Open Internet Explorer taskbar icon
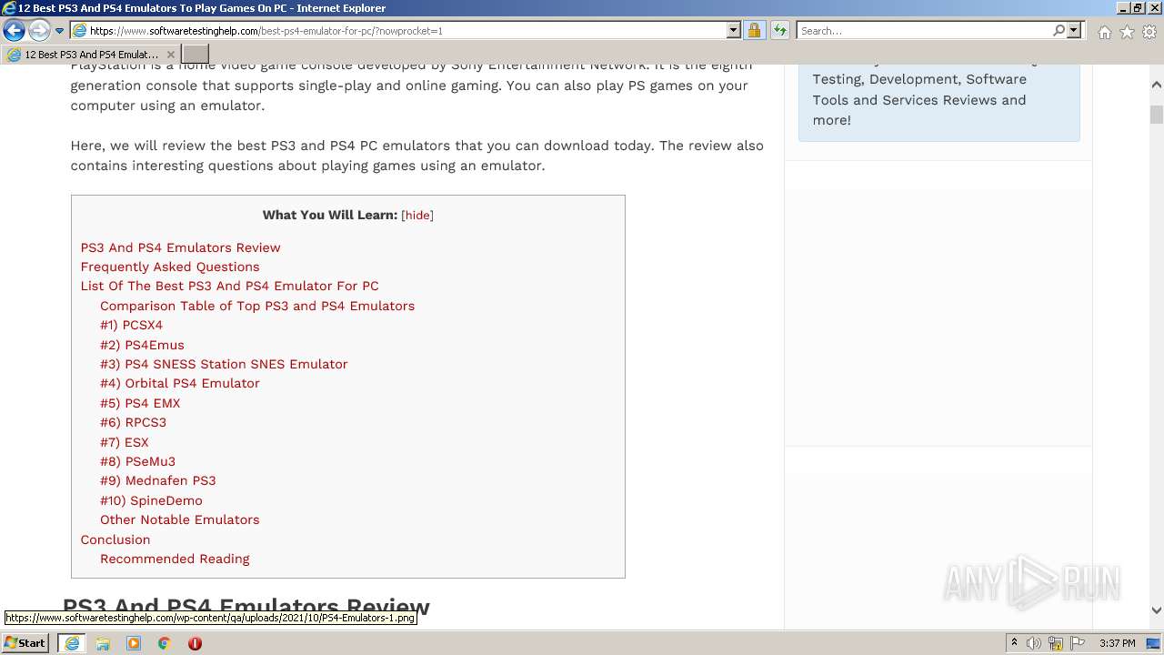The image size is (1164, 655). tap(71, 643)
